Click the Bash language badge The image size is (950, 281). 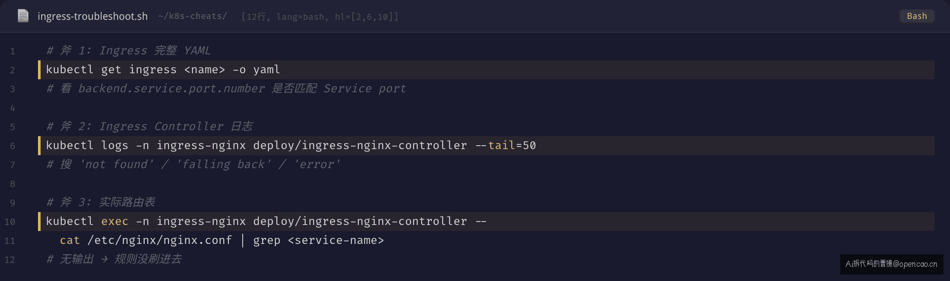(917, 16)
